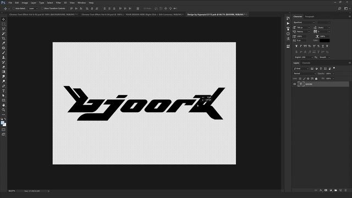This screenshot has height=198, width=352.
Task: Select the Path Selection tool
Action: pos(4,96)
